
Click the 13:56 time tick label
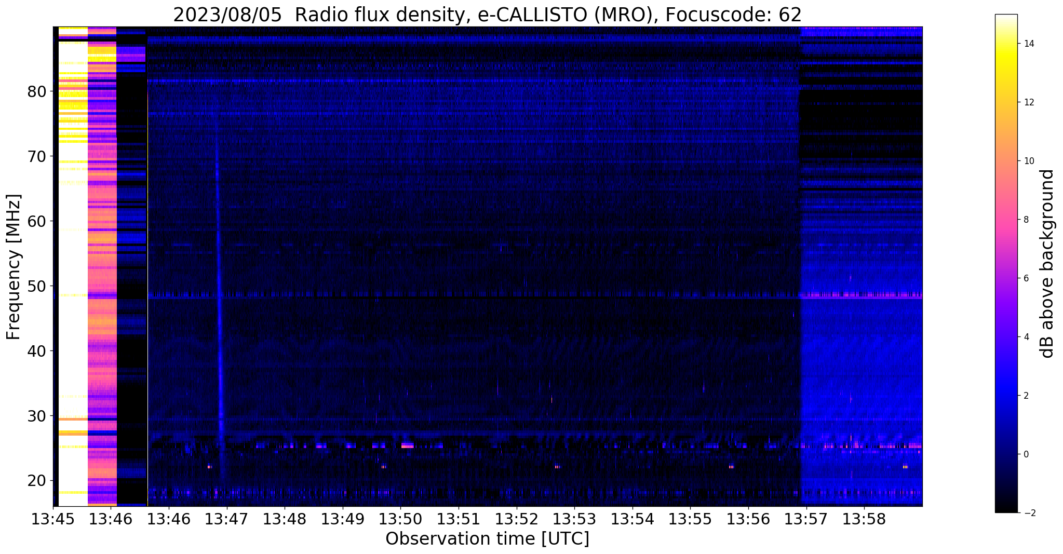tap(748, 519)
